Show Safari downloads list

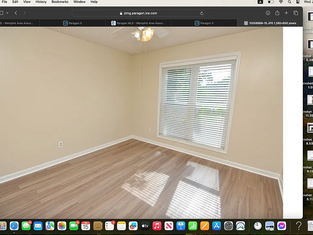268,13
